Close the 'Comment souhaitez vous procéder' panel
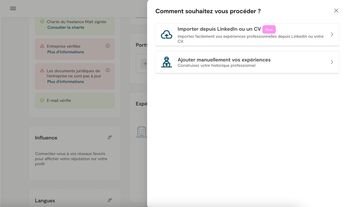The height and width of the screenshot is (207, 344). click(x=336, y=11)
